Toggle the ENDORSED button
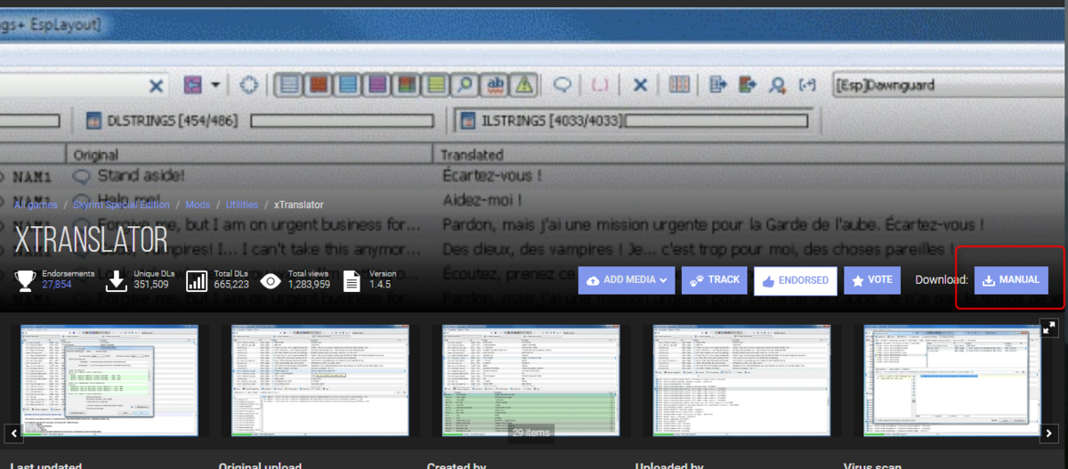The width and height of the screenshot is (1068, 469). [796, 279]
